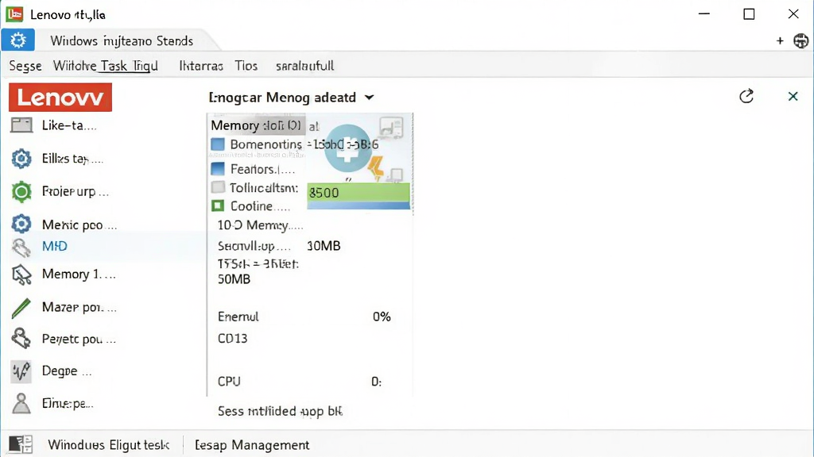Screen dimensions: 814x457
Task: Click the green pen icon beside Mazer poi
Action: (21, 308)
